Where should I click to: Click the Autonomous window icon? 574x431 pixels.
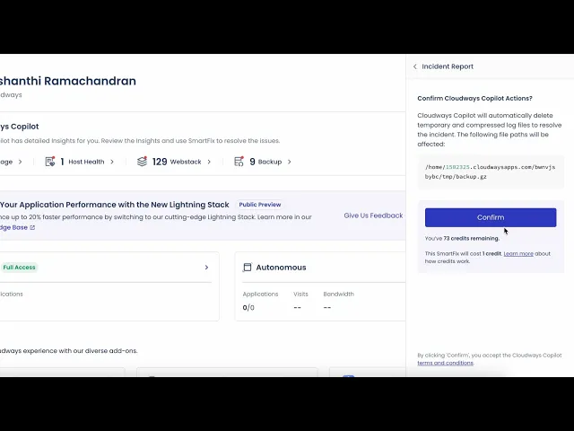[x=248, y=268]
